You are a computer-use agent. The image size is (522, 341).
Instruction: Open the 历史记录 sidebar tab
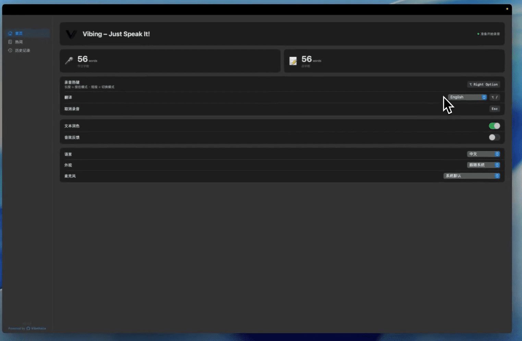22,51
